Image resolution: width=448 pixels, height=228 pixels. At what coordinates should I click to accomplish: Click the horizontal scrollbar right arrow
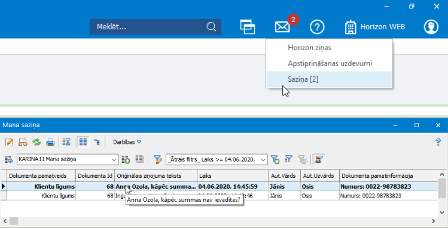pyautogui.click(x=434, y=221)
